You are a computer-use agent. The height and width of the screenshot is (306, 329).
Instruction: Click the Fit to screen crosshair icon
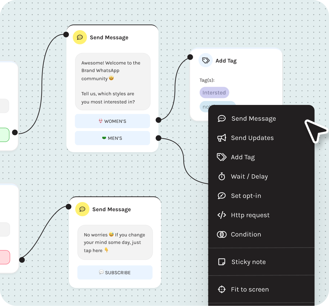point(222,289)
